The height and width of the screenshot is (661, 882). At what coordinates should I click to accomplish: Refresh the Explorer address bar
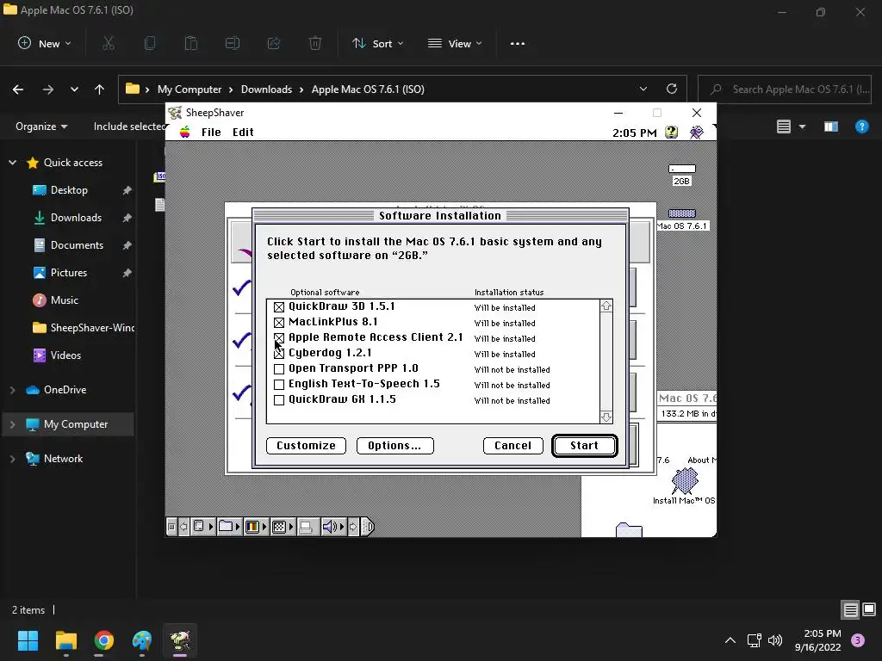672,89
